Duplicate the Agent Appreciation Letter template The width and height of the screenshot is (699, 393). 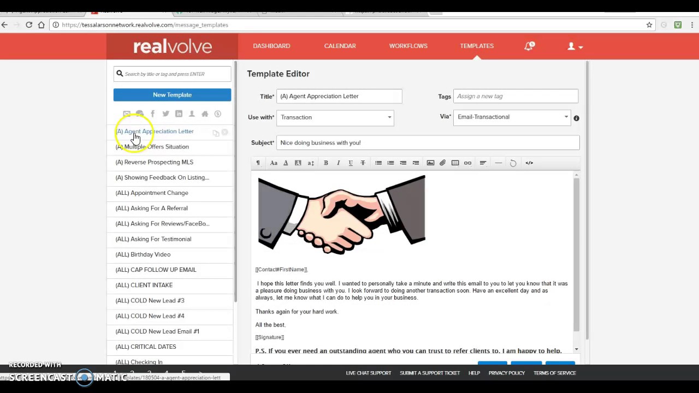pos(216,133)
